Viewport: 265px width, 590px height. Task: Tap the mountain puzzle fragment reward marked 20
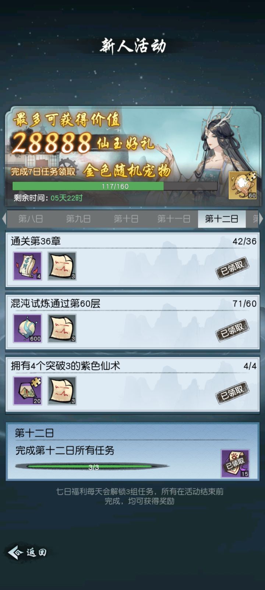28,391
